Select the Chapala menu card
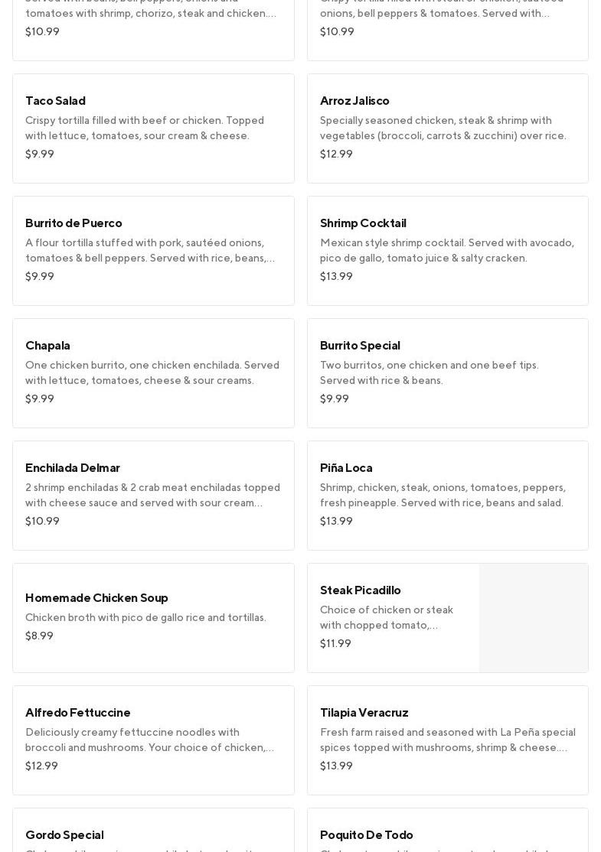601x852 pixels. (153, 372)
